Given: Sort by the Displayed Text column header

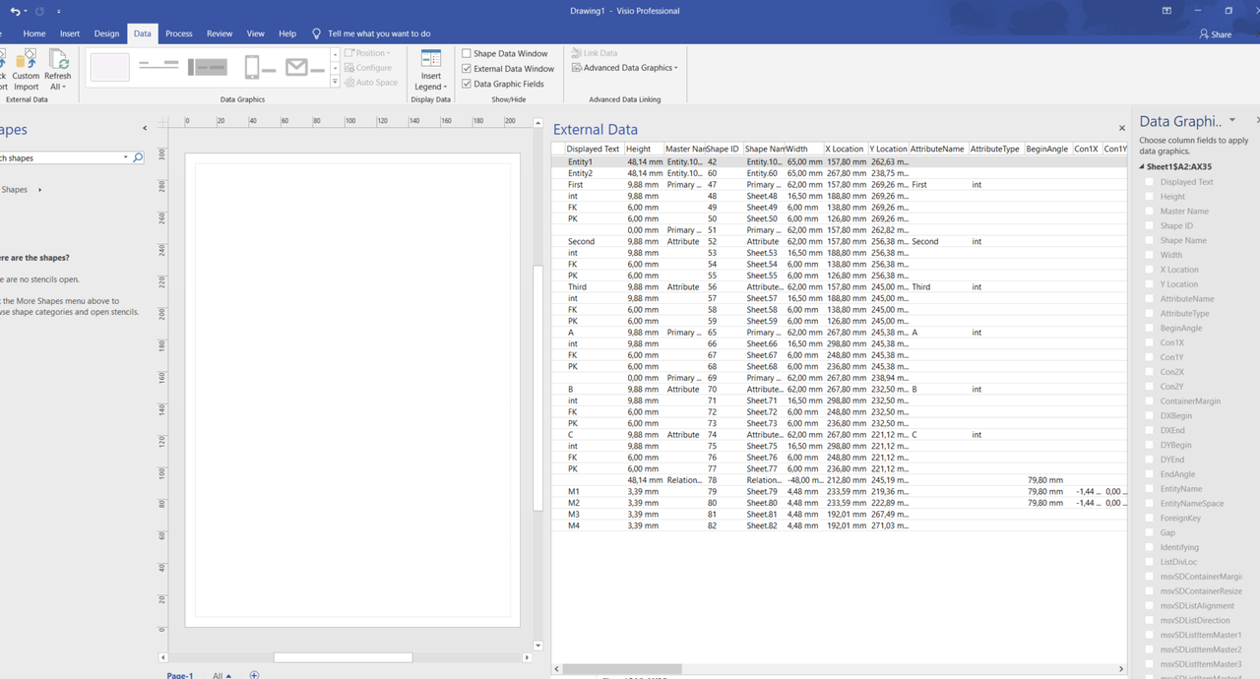Looking at the screenshot, I should click(x=593, y=149).
